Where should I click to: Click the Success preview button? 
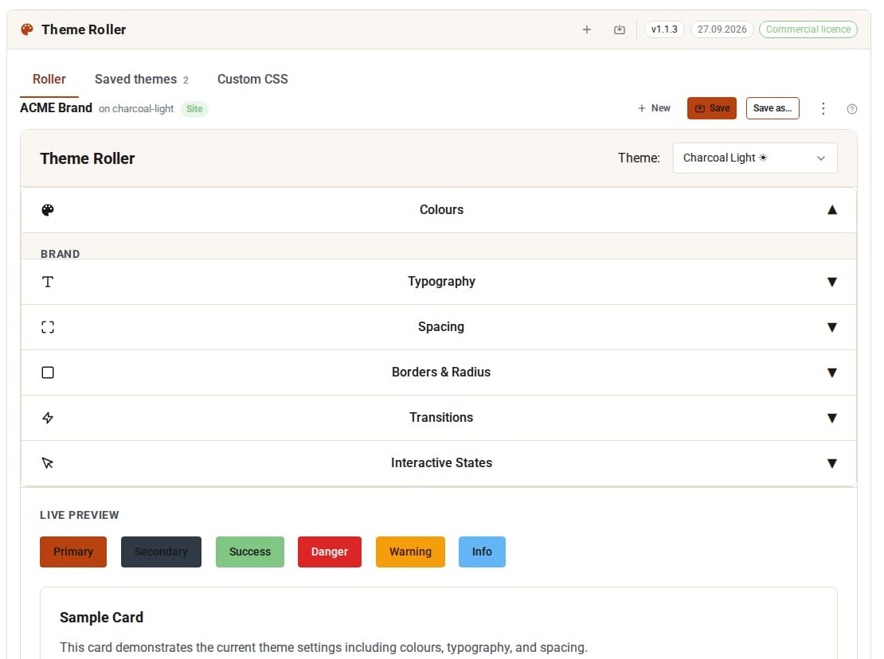point(250,552)
